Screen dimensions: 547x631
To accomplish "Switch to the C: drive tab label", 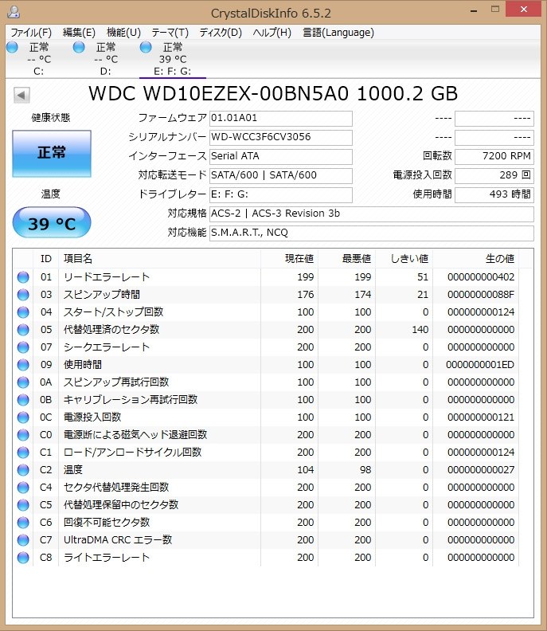I will point(38,71).
